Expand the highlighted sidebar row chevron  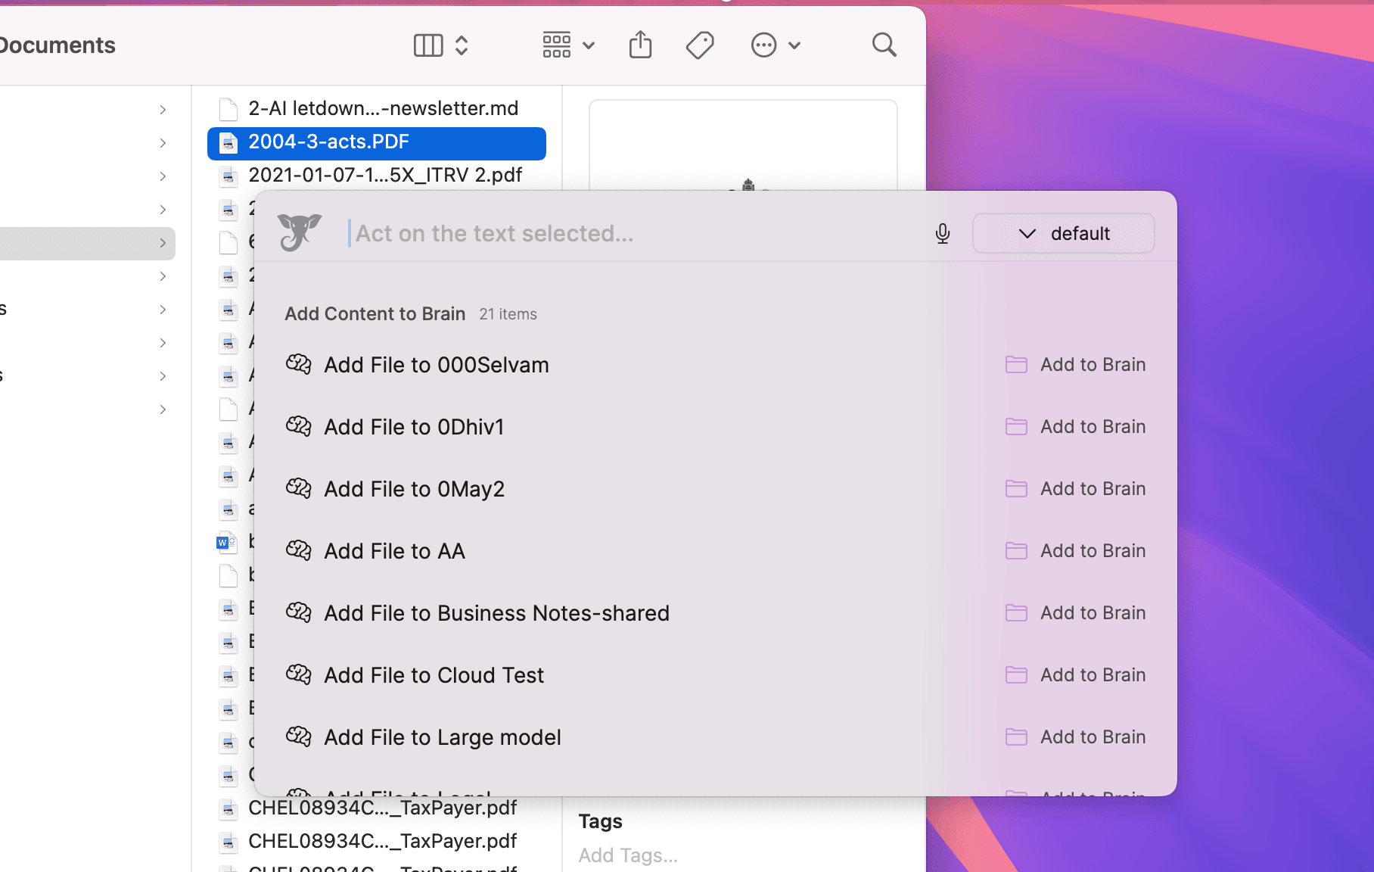click(x=163, y=243)
